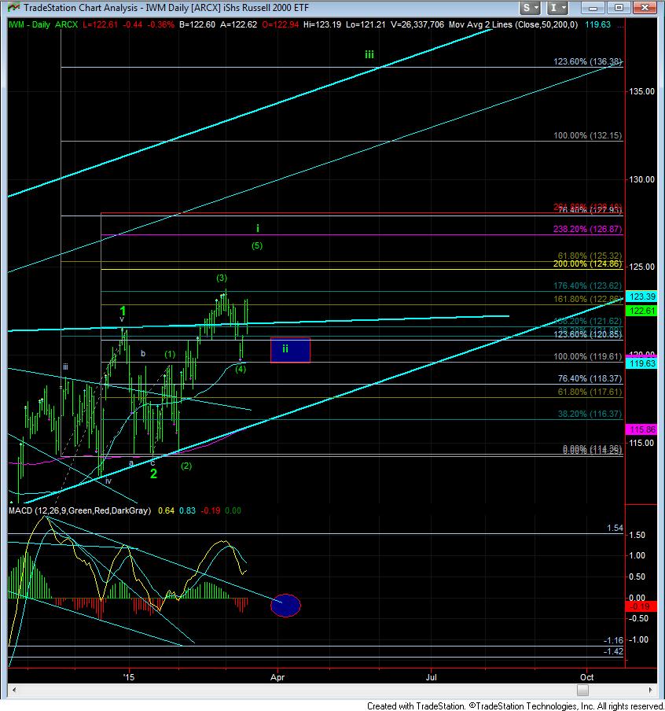
Task: Click the '123.60% (136.38)' Fibonacci label
Action: [x=587, y=61]
